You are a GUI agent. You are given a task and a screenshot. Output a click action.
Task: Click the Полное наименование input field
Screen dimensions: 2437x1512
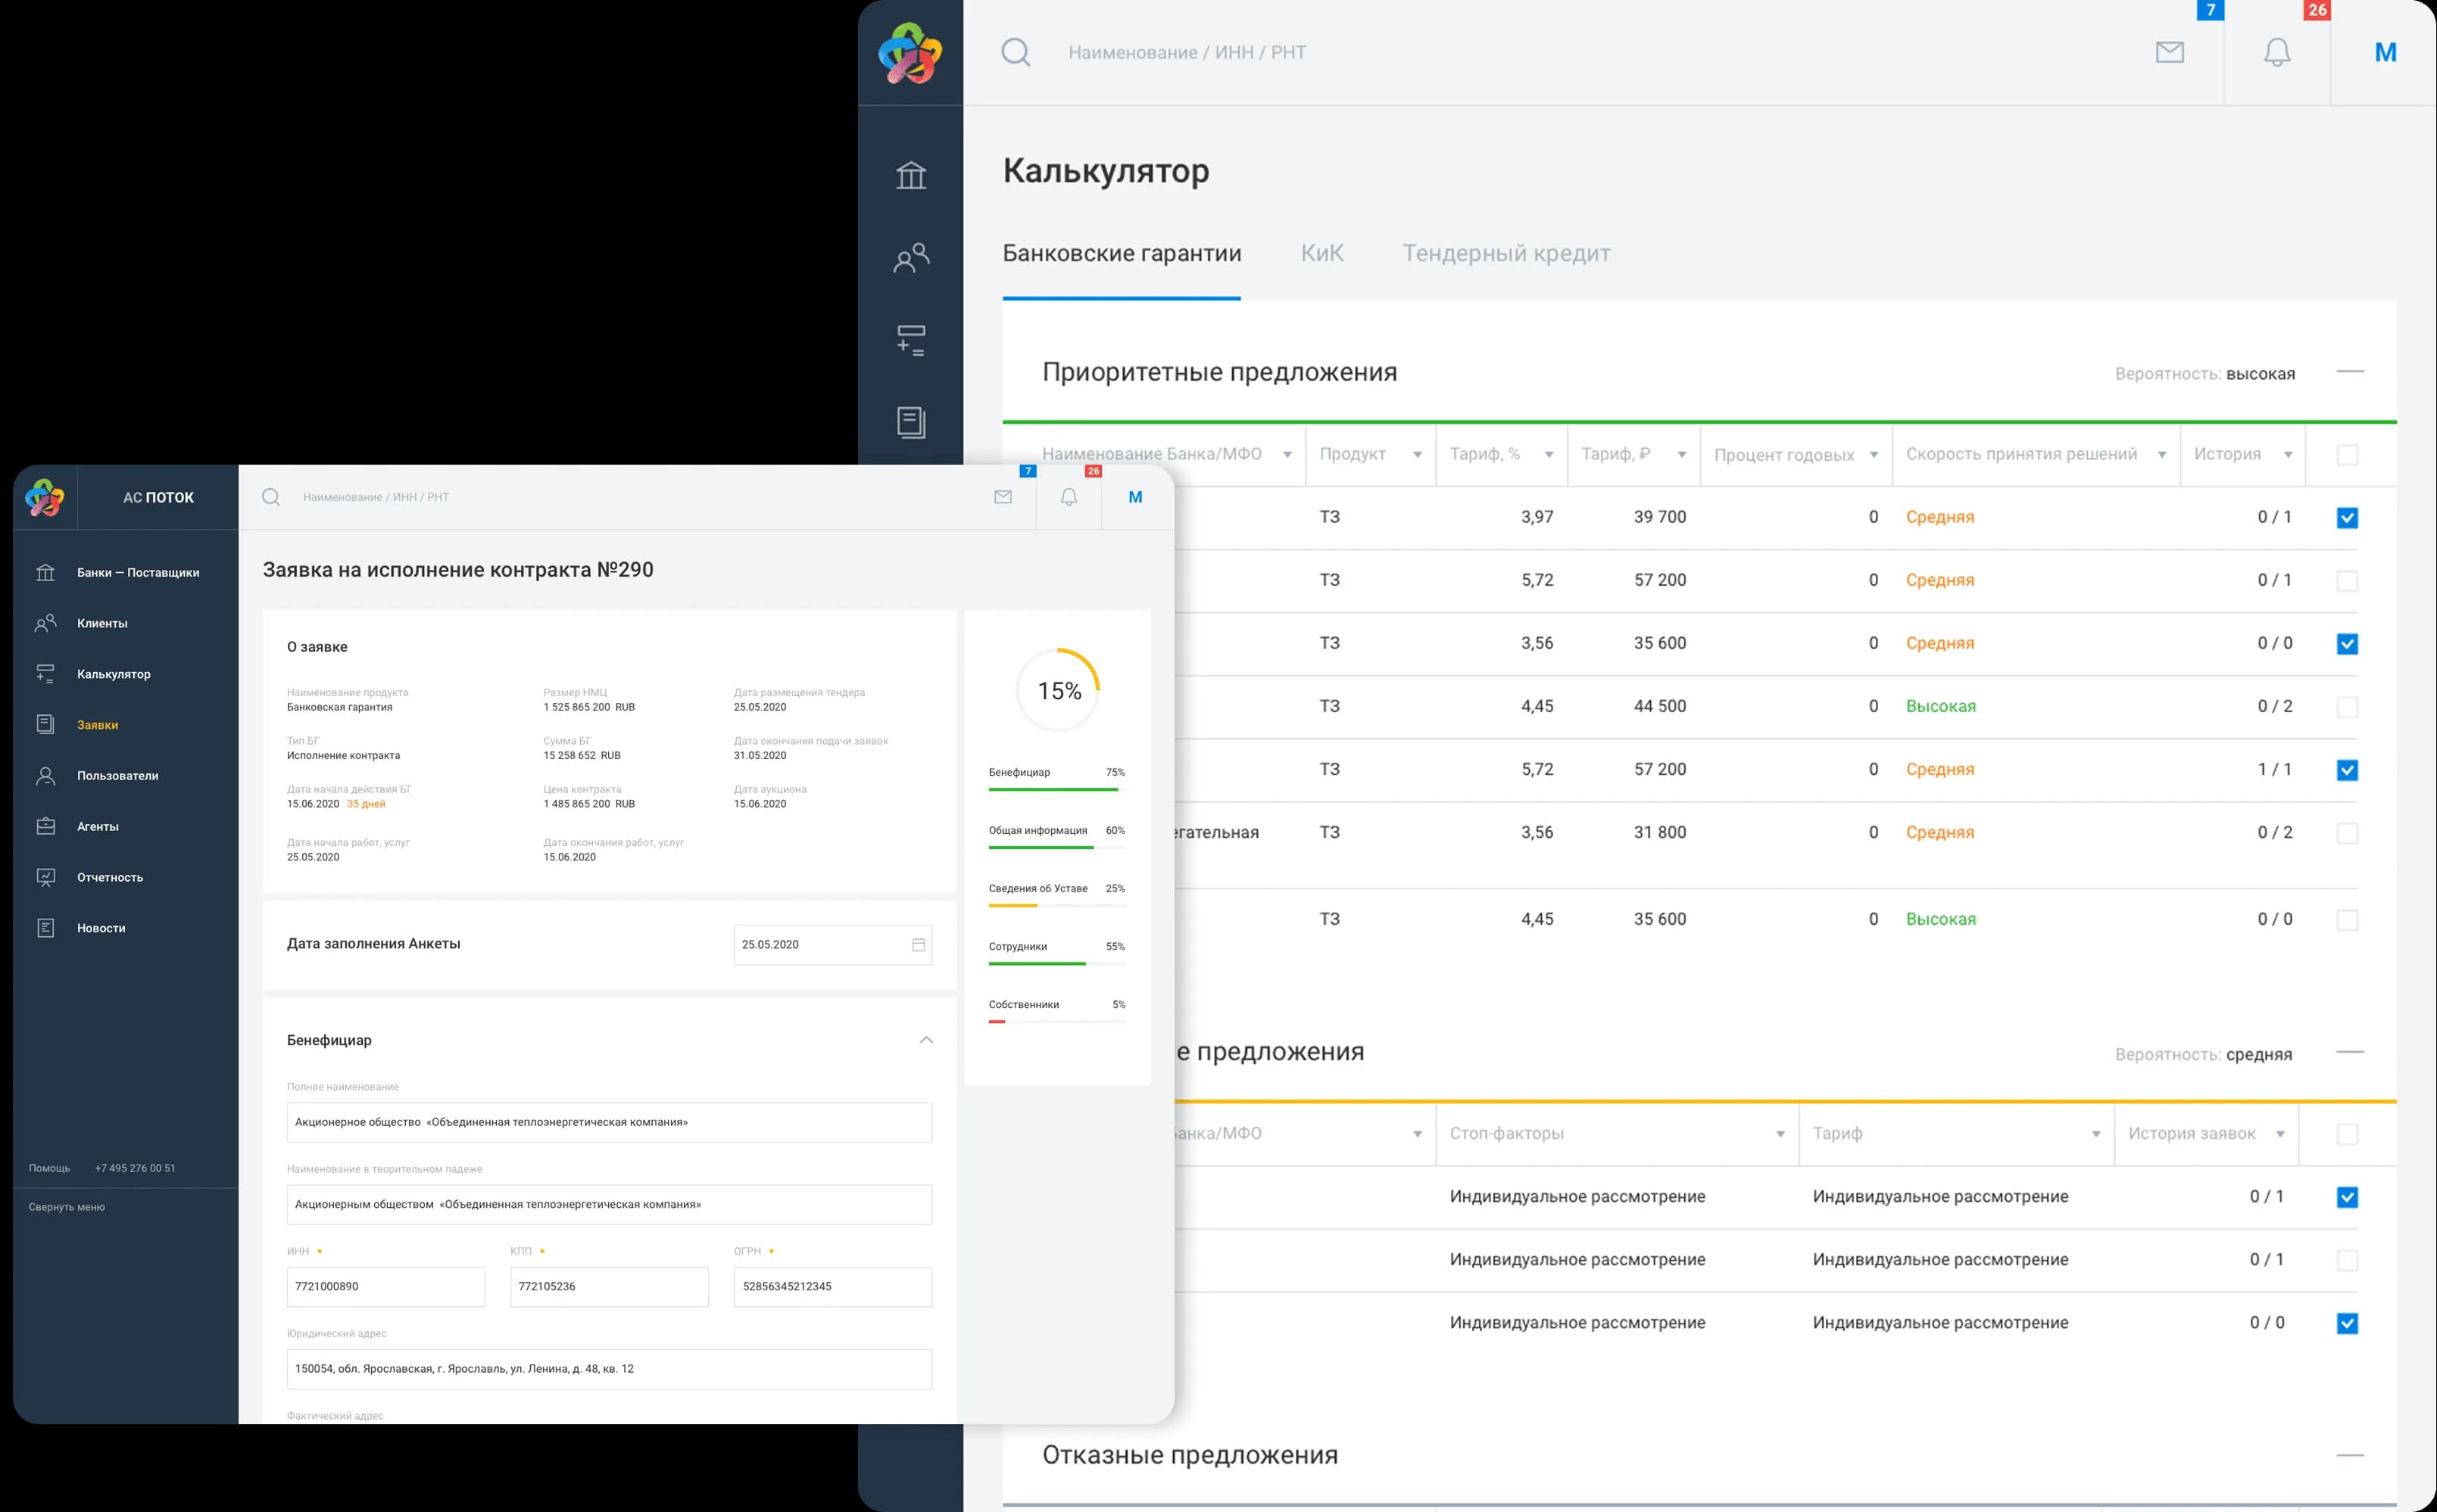609,1122
